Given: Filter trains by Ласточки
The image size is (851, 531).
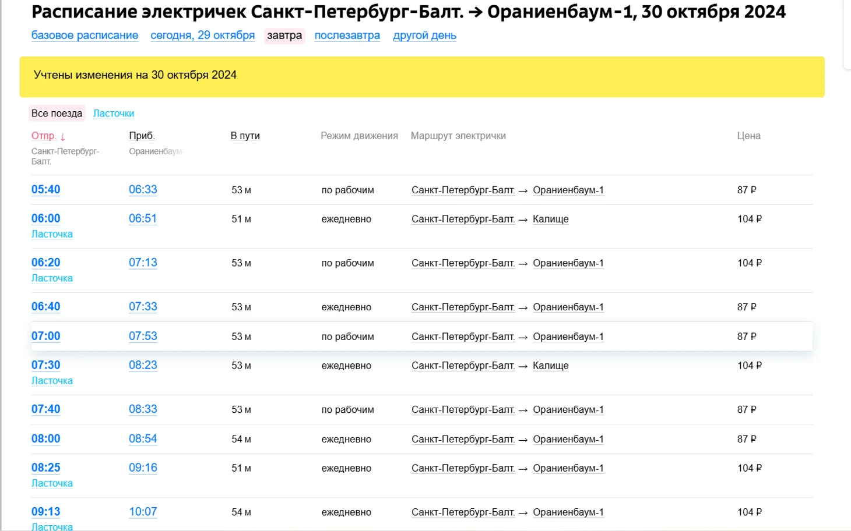Looking at the screenshot, I should point(114,114).
